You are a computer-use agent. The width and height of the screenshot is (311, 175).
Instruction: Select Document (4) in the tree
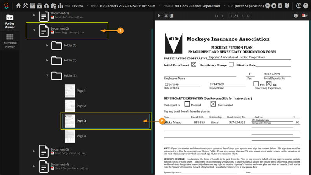pos(60,164)
